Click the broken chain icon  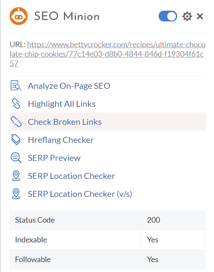tap(16, 121)
